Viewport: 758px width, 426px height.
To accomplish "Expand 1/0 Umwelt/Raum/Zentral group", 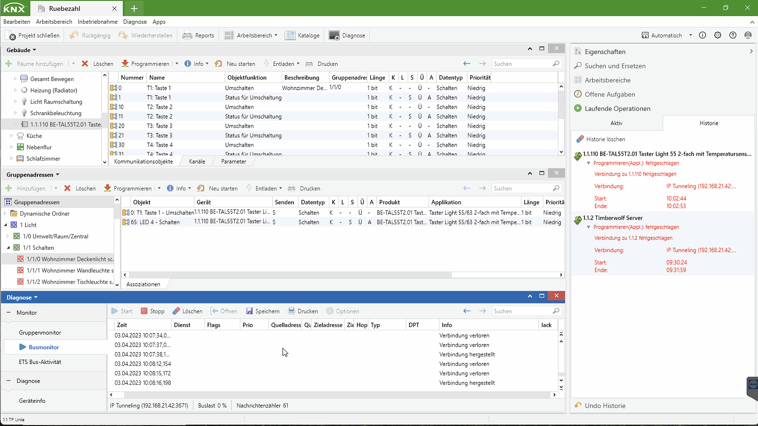I will click(8, 236).
